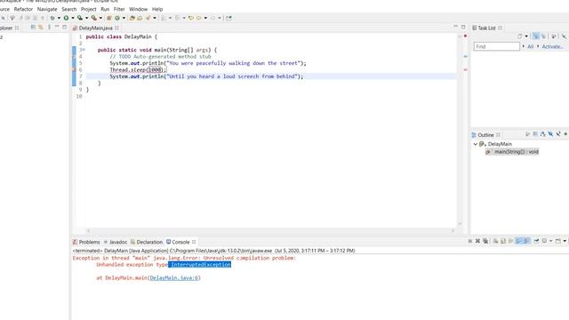This screenshot has width=569, height=320.
Task: Click the DelayMain.java:6 stack trace link
Action: pyautogui.click(x=174, y=278)
